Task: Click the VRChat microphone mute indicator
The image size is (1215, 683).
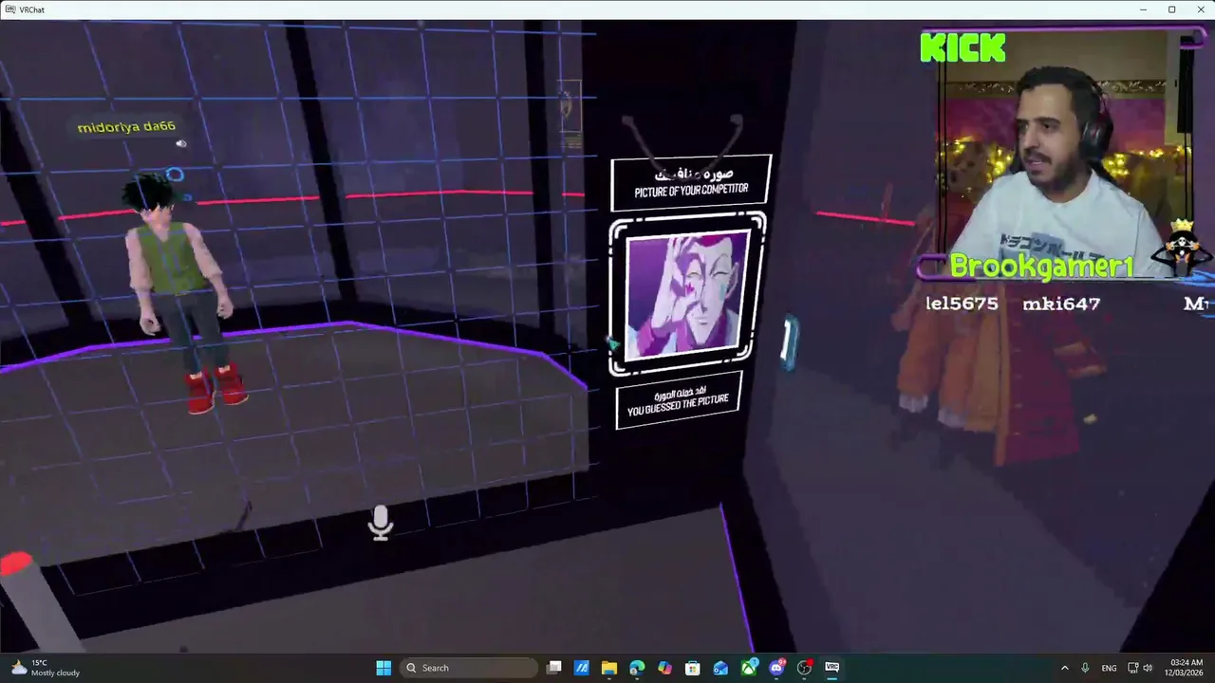Action: (381, 523)
